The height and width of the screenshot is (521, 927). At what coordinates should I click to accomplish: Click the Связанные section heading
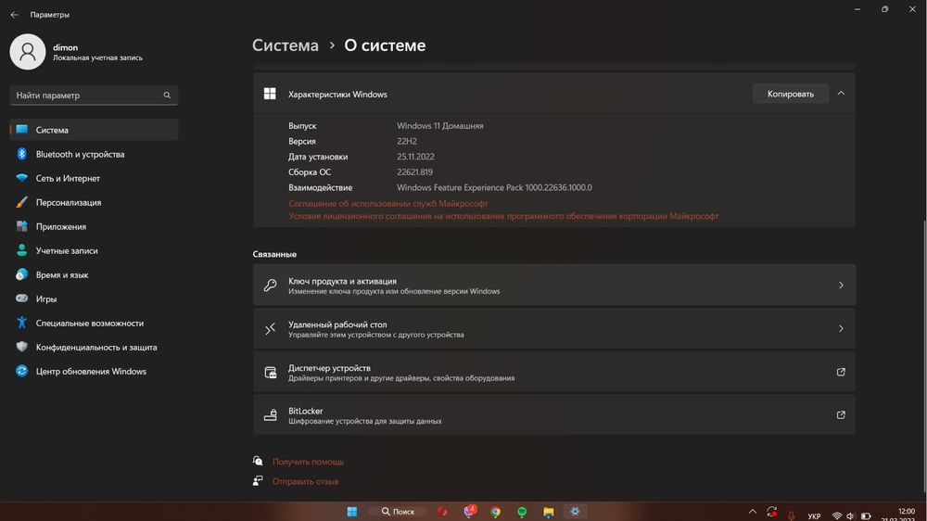(274, 254)
